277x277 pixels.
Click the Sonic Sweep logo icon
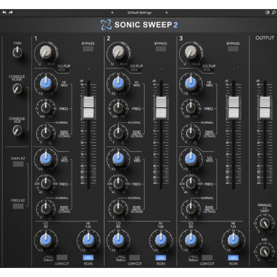tap(106, 25)
